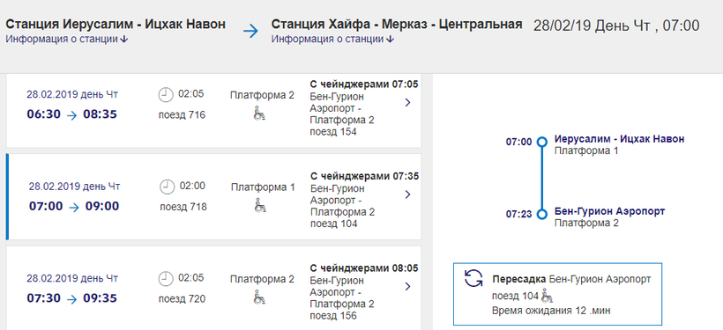Expand Информация о станции under Иерусалим station
The width and height of the screenshot is (723, 330).
[66, 40]
